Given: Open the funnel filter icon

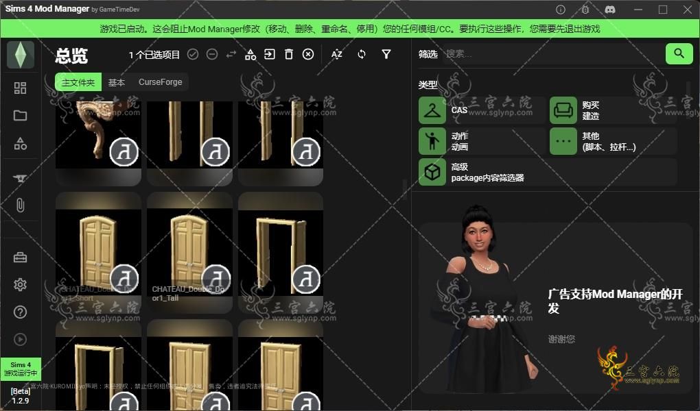Looking at the screenshot, I should point(386,54).
